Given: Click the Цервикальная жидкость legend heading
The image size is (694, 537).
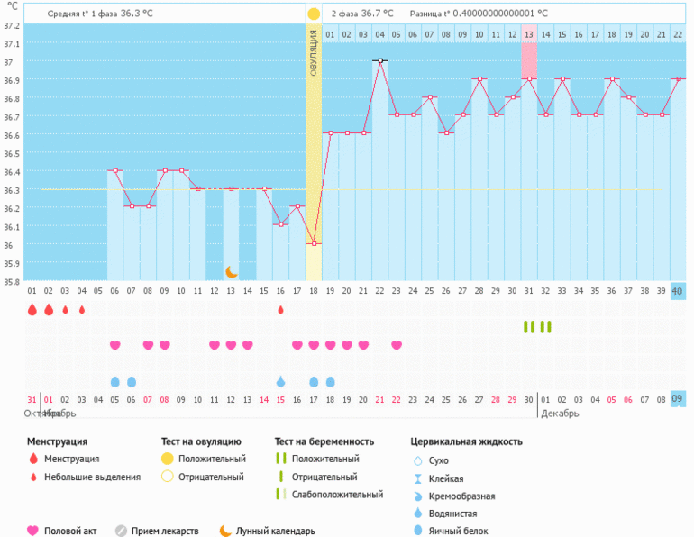Looking at the screenshot, I should tap(466, 441).
